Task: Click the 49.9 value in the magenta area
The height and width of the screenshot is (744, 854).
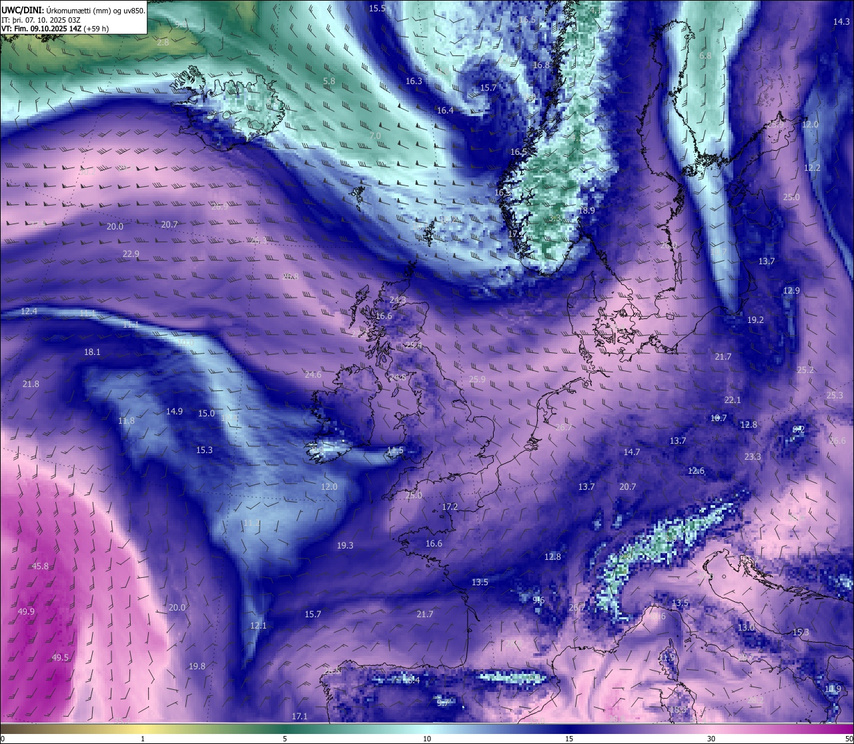Action: click(x=26, y=611)
